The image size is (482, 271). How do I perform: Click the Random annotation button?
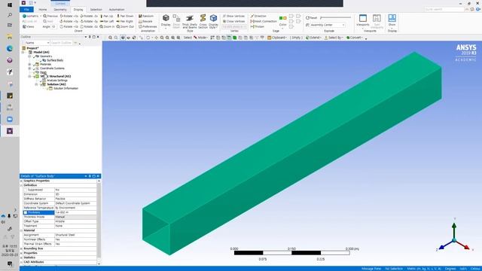pos(146,16)
